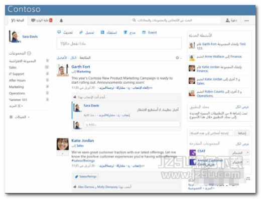Image resolution: width=261 pixels, height=199 pixels.
Task: Switch feed to الكل
Action: click(73, 58)
